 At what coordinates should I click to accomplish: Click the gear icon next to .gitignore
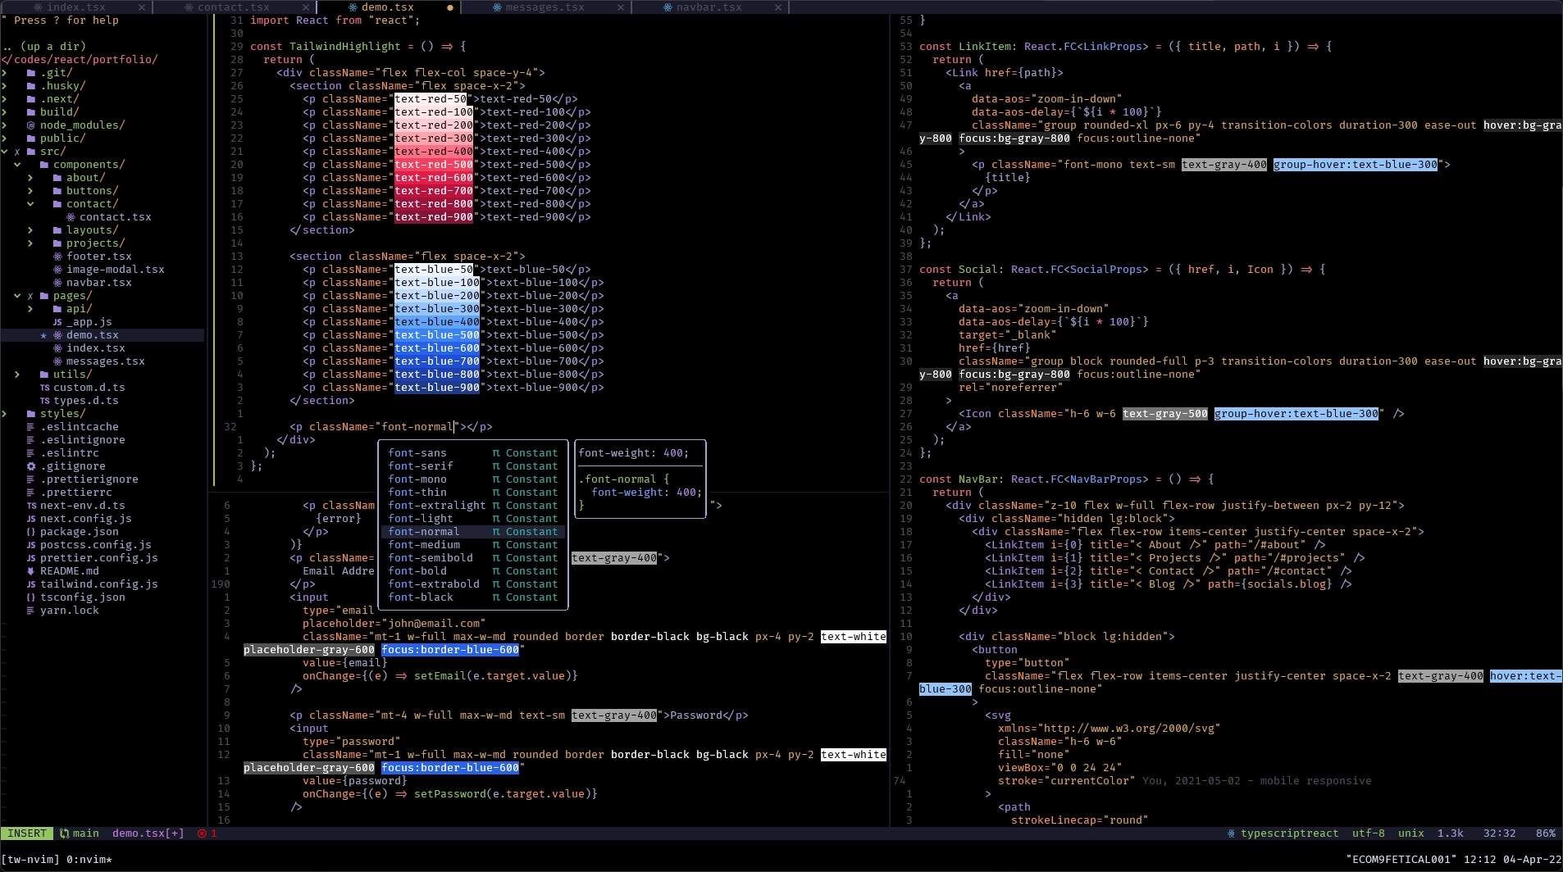click(x=30, y=466)
